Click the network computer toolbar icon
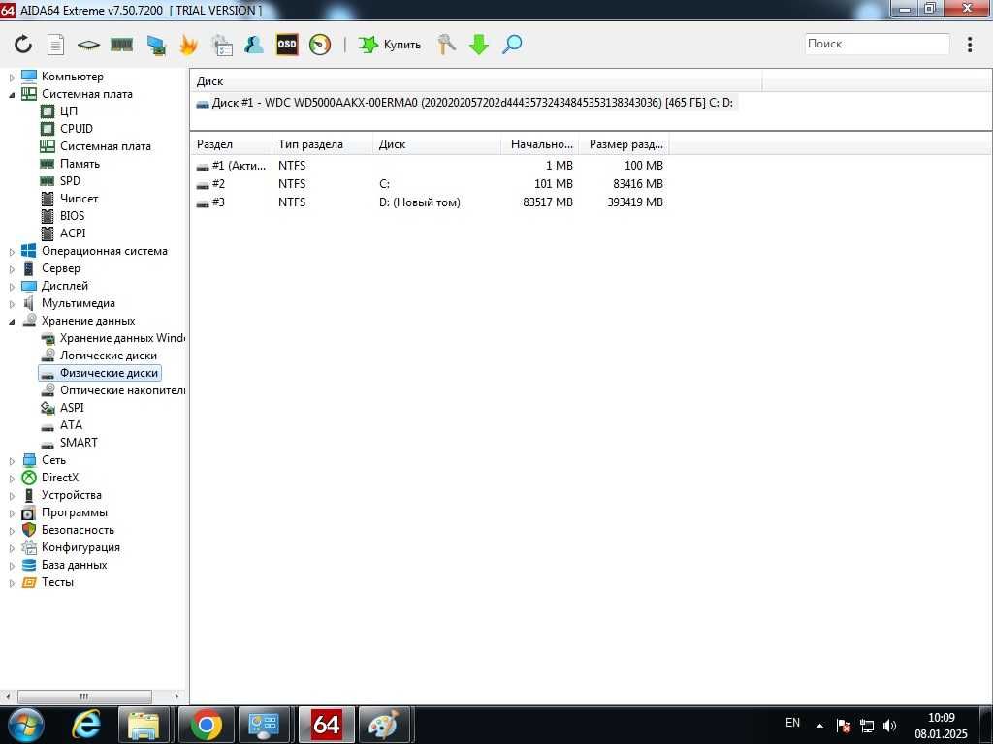Image resolution: width=993 pixels, height=744 pixels. pyautogui.click(x=156, y=45)
